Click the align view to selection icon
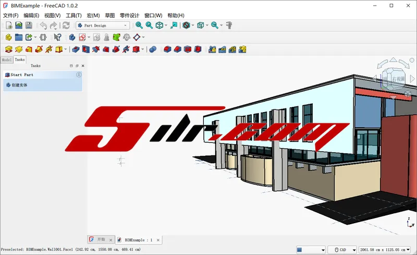417x255 pixels. (x=174, y=25)
